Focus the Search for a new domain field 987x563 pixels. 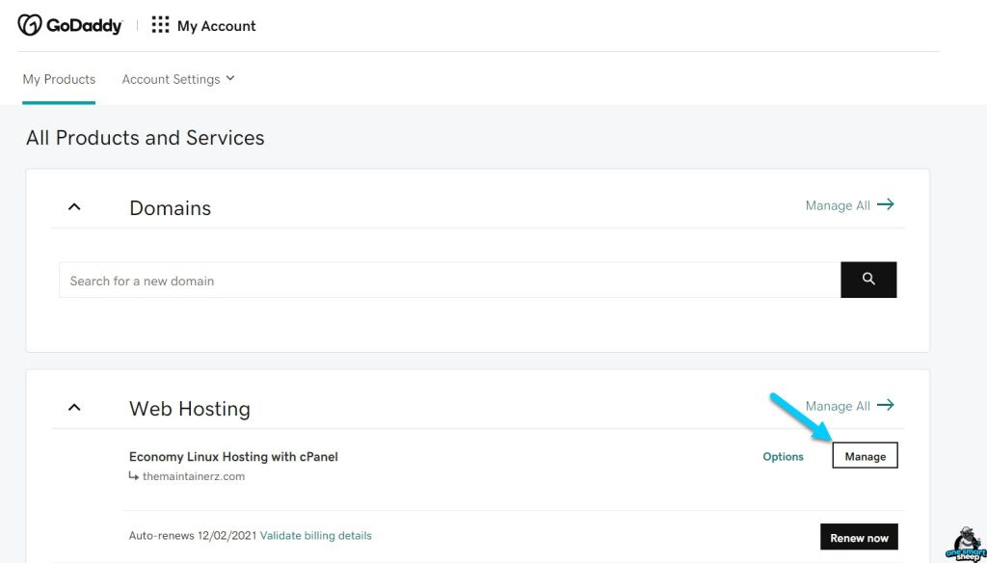449,281
